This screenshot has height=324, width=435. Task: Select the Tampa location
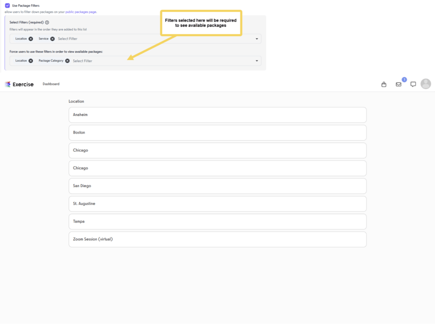(x=217, y=221)
